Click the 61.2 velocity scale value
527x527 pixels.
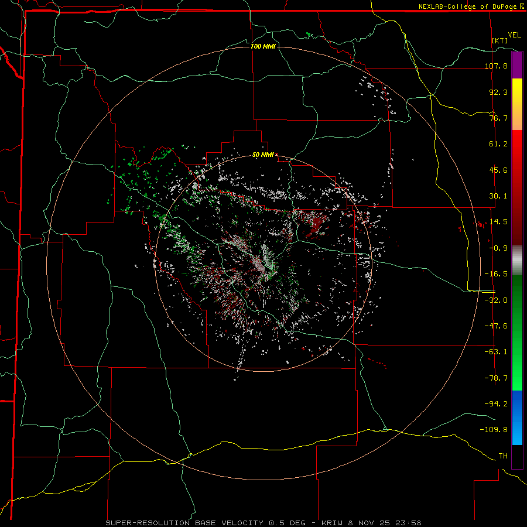pos(498,144)
